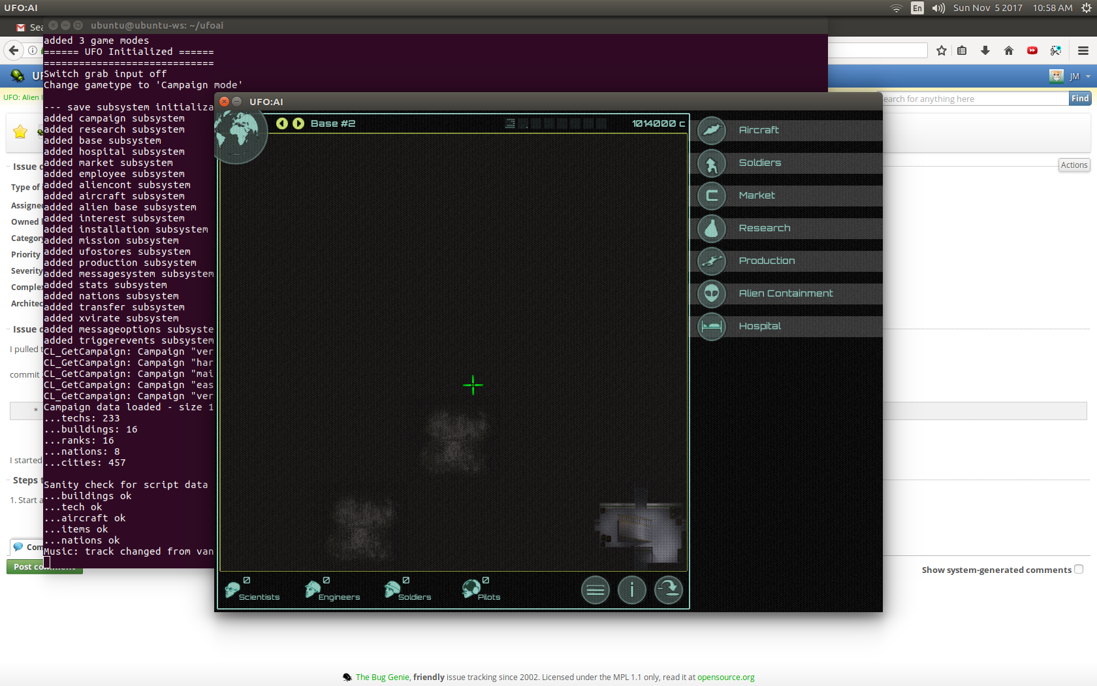
Task: Click the Market round icon
Action: tap(712, 195)
